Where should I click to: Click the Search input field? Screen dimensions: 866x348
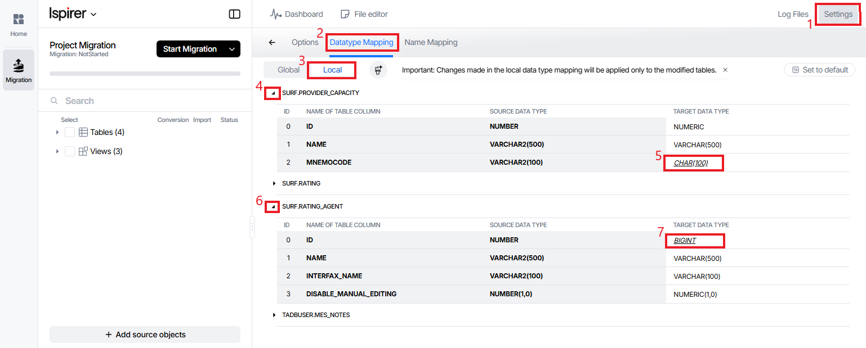pos(146,101)
